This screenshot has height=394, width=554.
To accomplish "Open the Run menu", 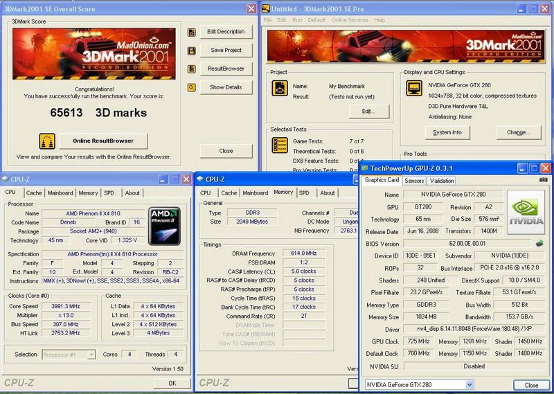I will coord(297,20).
